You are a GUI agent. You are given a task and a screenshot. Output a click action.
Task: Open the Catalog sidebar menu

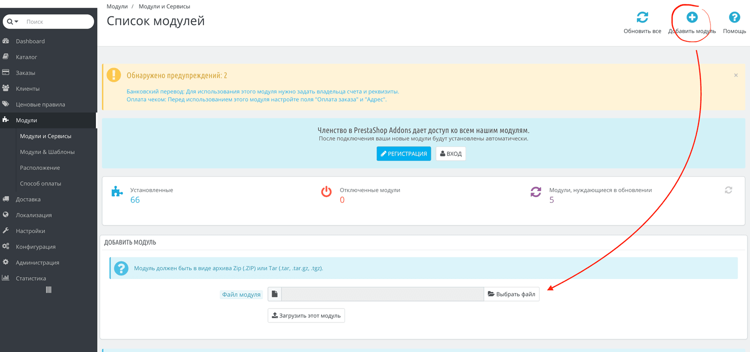pos(26,57)
